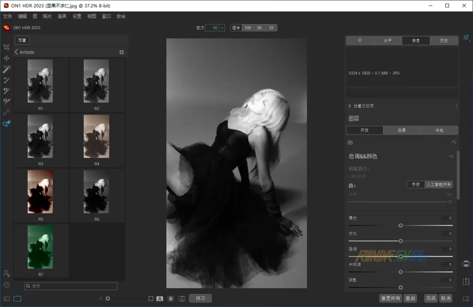This screenshot has width=473, height=307.
Task: Apply the R4 sepia preset thumbnail
Action: (x=97, y=137)
